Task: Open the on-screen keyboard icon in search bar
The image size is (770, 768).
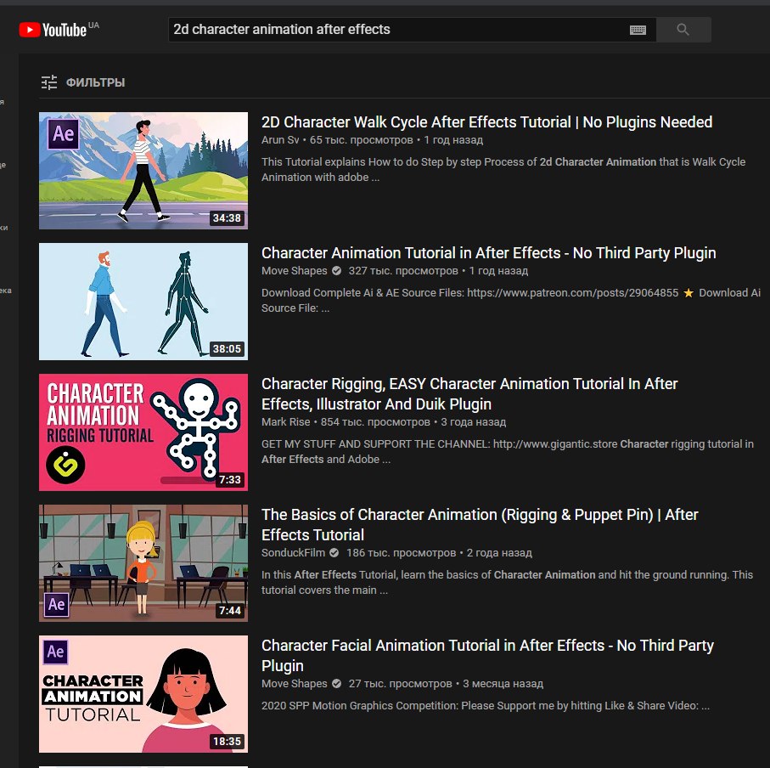Action: [638, 30]
